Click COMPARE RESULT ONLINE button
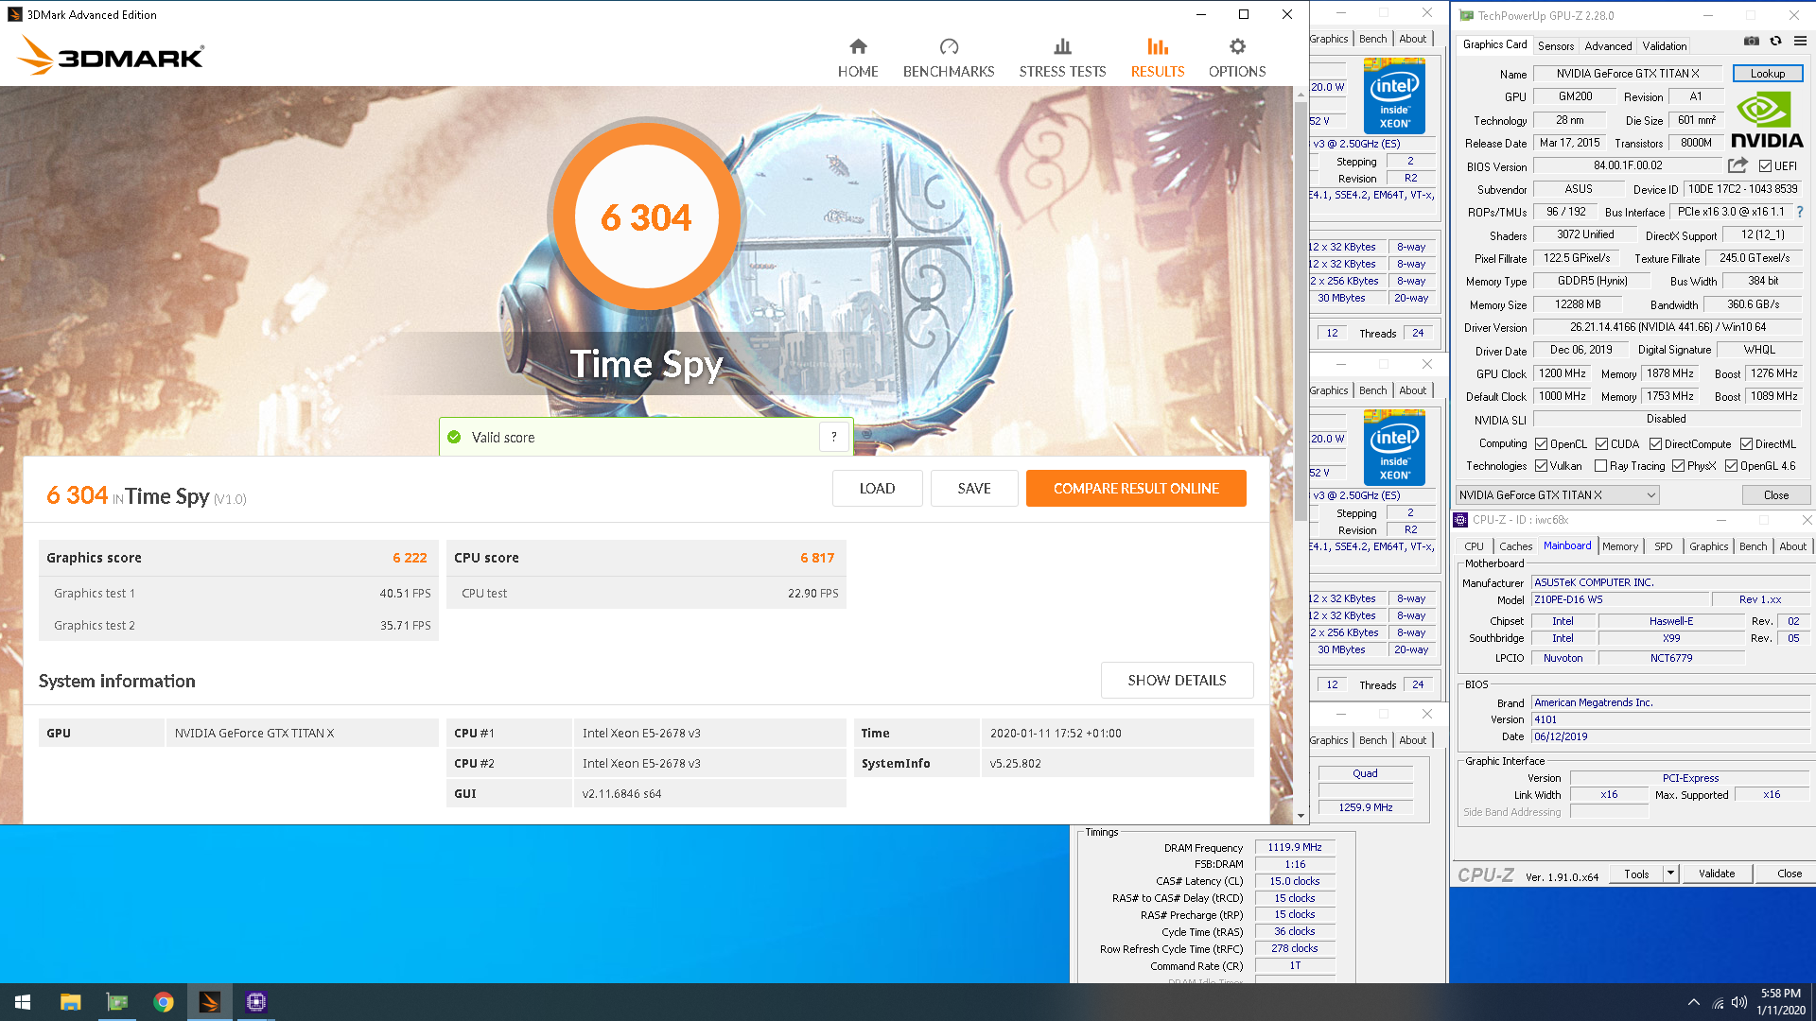Image resolution: width=1816 pixels, height=1021 pixels. (1136, 488)
